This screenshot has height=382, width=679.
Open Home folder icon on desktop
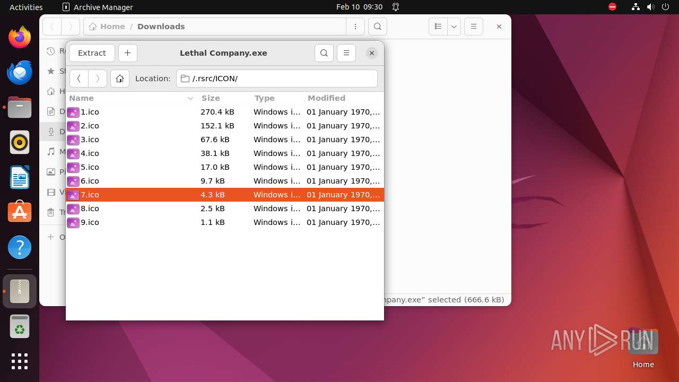pyautogui.click(x=643, y=348)
